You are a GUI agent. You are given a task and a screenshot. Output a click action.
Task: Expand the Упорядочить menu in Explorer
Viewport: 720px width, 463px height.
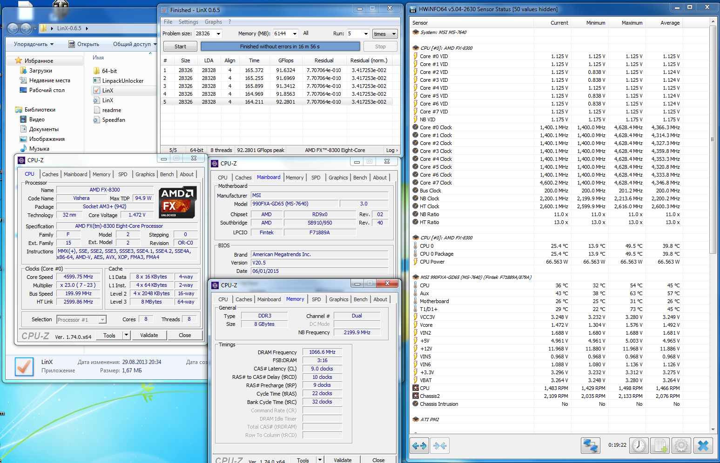(x=34, y=44)
